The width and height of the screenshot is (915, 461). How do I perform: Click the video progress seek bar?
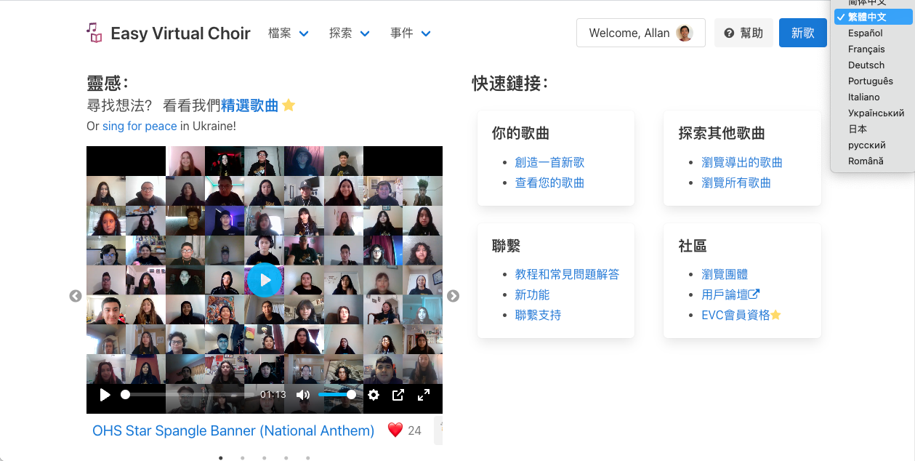pos(189,395)
